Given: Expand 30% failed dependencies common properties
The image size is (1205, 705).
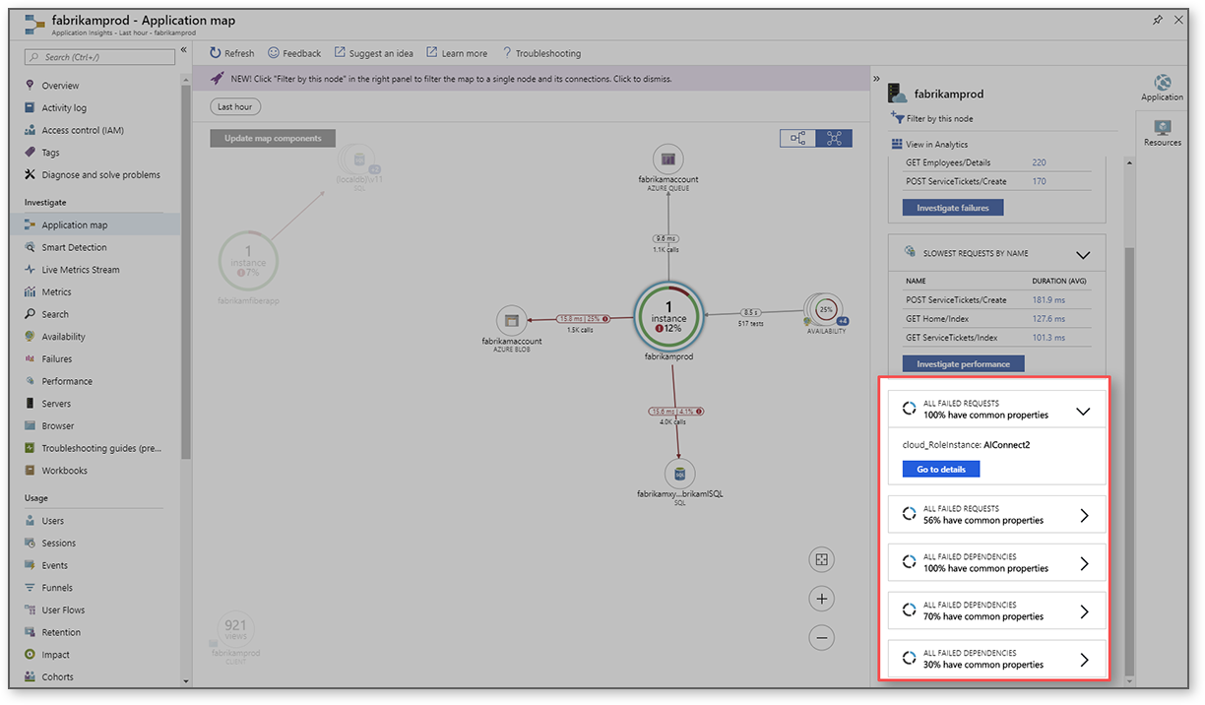Looking at the screenshot, I should [1084, 660].
